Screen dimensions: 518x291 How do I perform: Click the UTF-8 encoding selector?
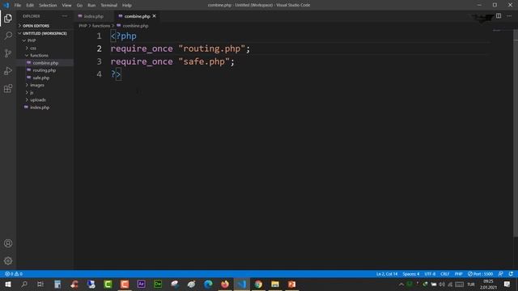pos(430,274)
